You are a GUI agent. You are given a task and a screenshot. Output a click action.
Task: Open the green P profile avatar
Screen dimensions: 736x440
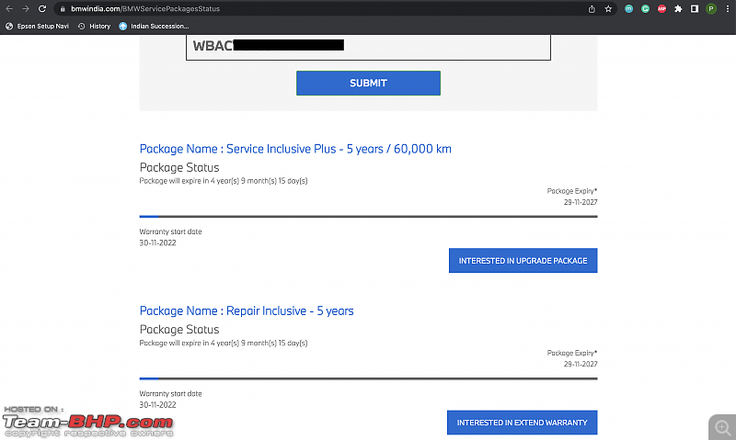coord(711,9)
